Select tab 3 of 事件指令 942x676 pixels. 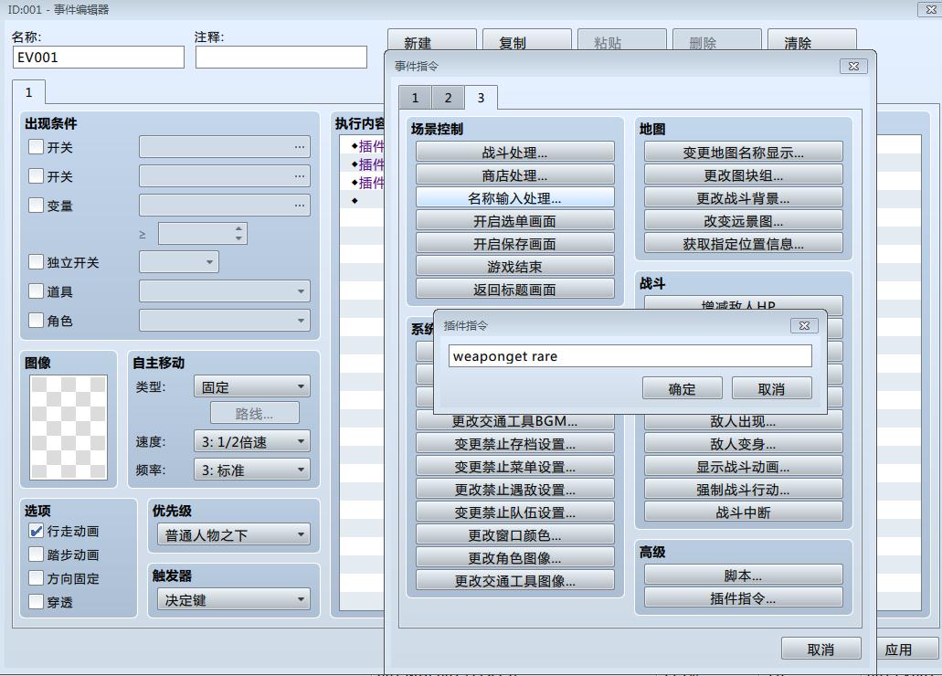[x=481, y=98]
